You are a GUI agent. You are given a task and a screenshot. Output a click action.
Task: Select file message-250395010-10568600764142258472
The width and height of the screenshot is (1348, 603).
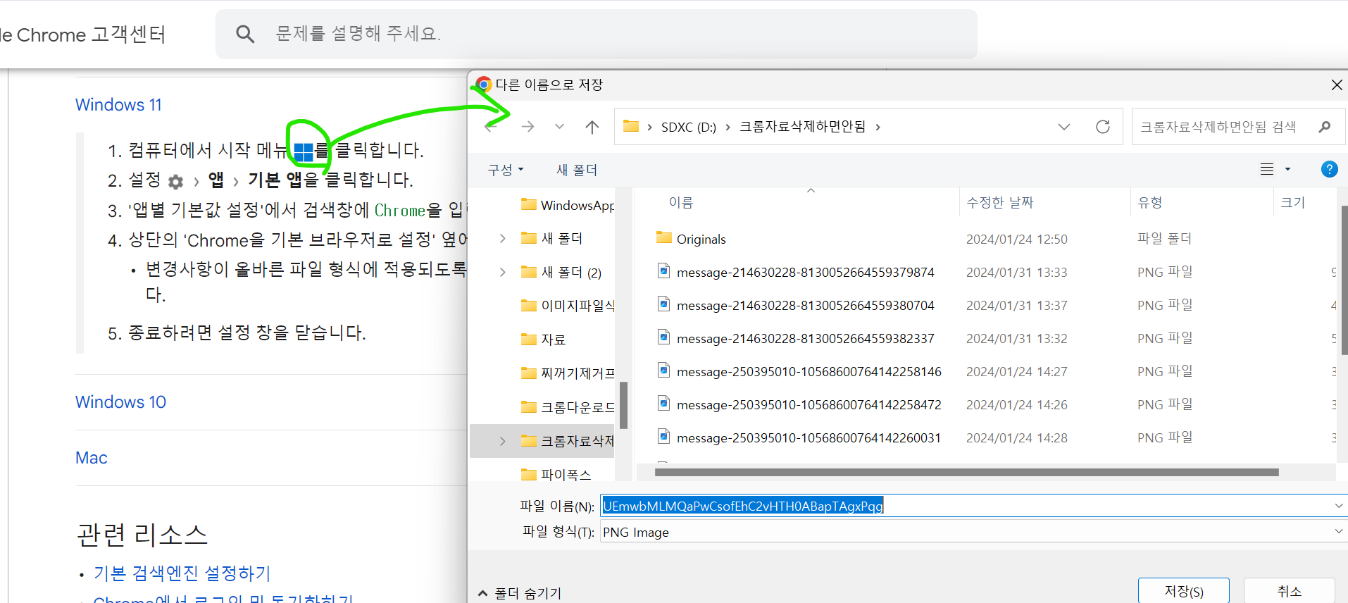click(x=809, y=405)
